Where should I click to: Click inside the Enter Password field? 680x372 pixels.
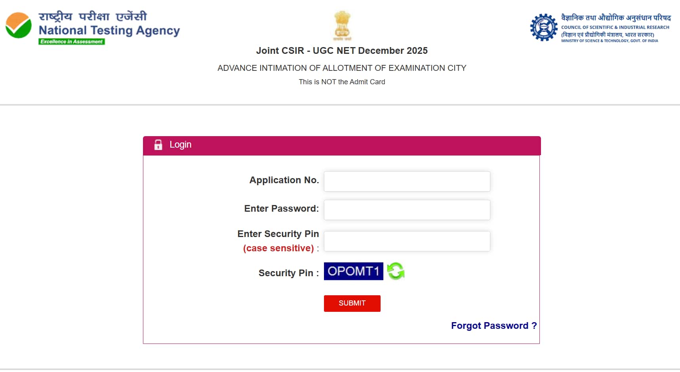406,210
